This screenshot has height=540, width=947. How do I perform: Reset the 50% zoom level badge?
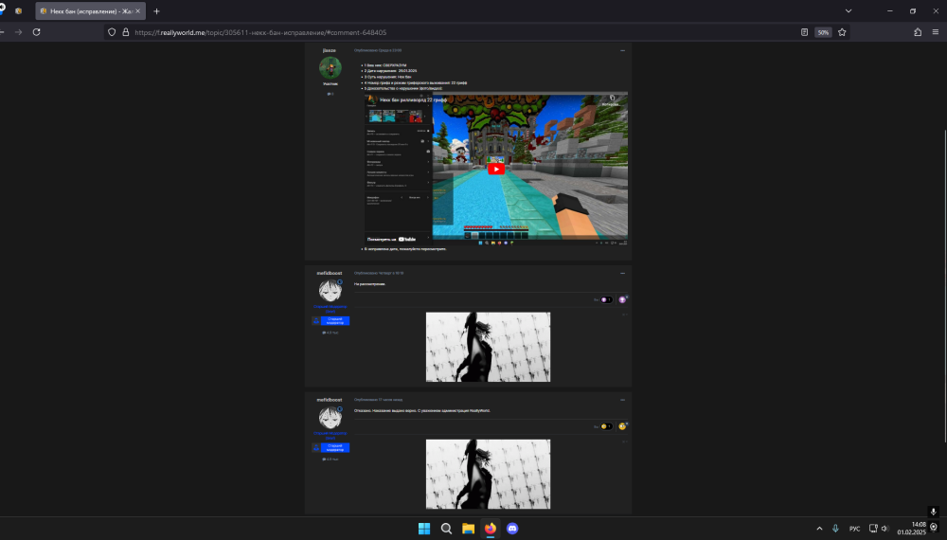823,32
